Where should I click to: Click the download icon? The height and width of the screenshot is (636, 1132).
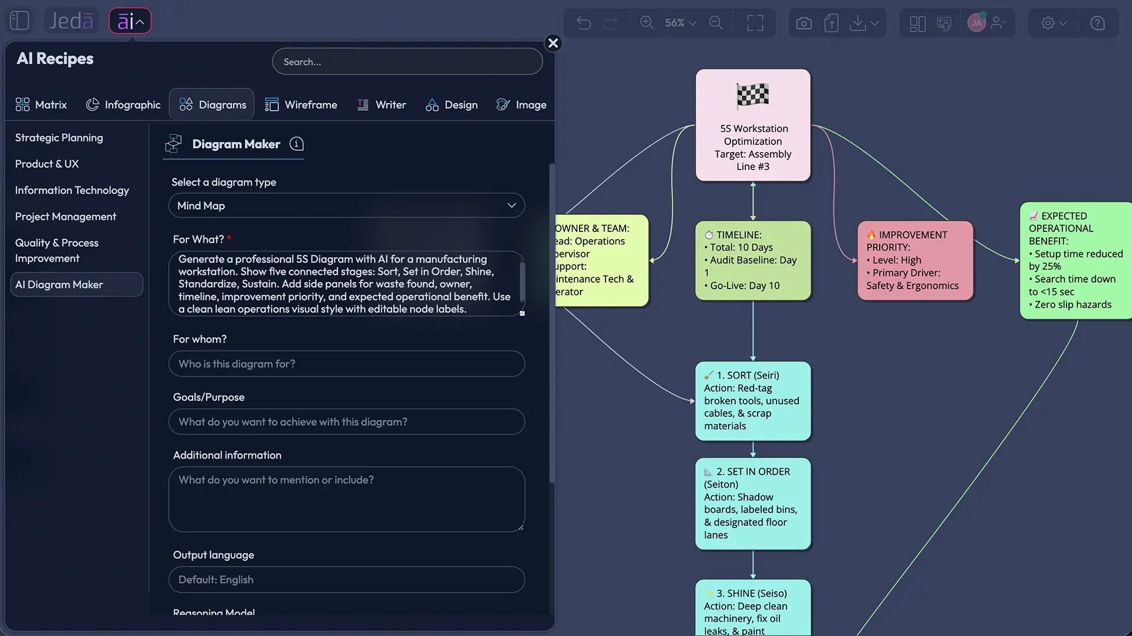[x=858, y=23]
